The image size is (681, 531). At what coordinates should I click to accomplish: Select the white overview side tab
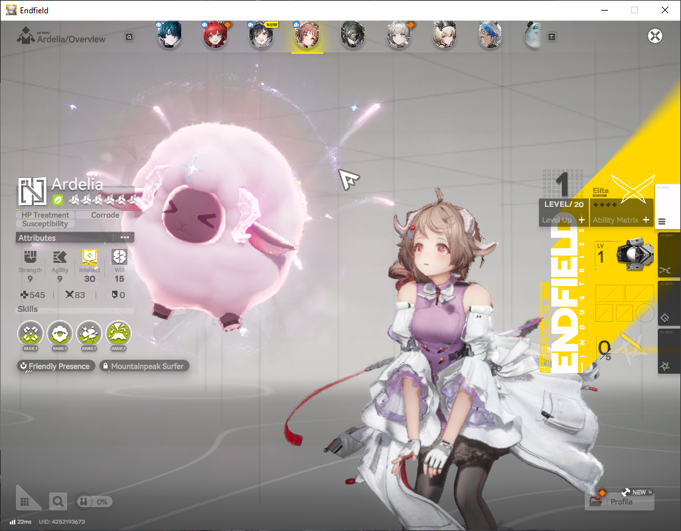click(x=667, y=206)
